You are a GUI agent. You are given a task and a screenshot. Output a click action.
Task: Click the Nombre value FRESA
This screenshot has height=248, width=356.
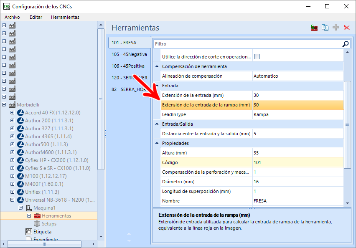coord(298,201)
